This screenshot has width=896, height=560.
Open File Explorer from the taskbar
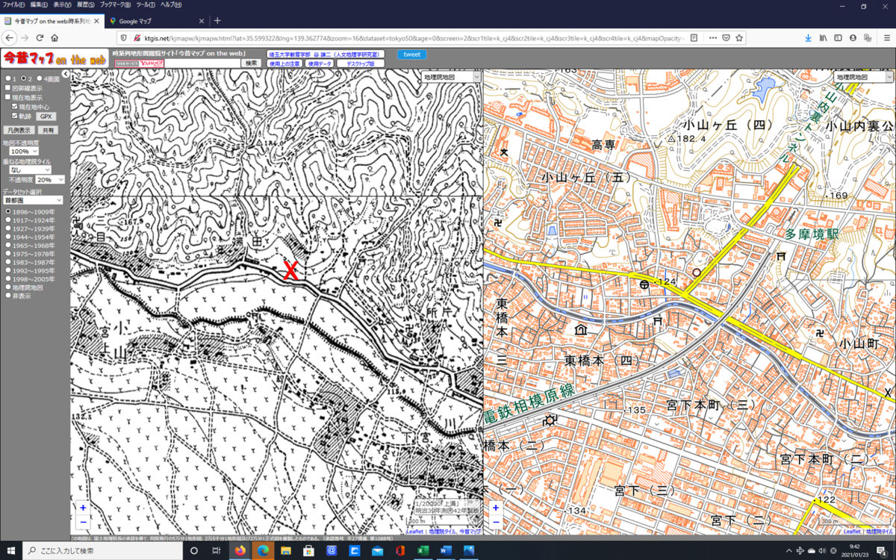pos(285,550)
